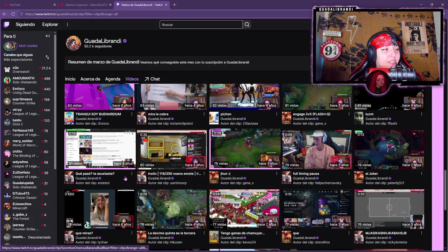This screenshot has width=448, height=252.
Task: Open xQc channel in sidebar
Action: (27, 70)
